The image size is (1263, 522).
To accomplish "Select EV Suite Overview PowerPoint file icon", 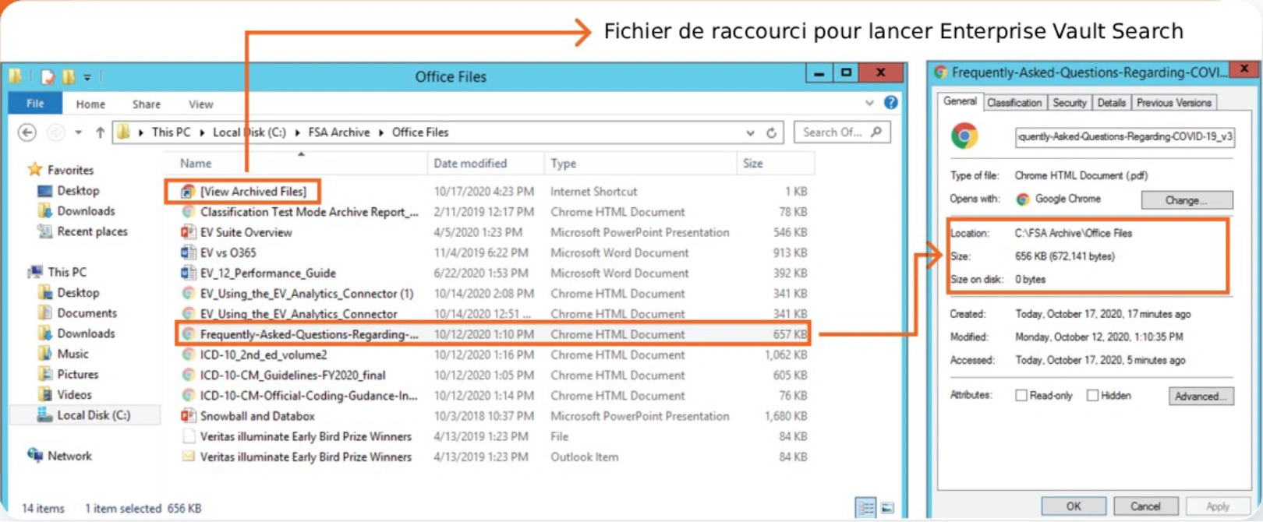I will (188, 232).
